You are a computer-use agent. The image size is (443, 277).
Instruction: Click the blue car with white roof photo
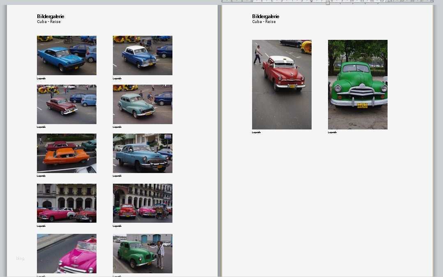[x=142, y=55]
